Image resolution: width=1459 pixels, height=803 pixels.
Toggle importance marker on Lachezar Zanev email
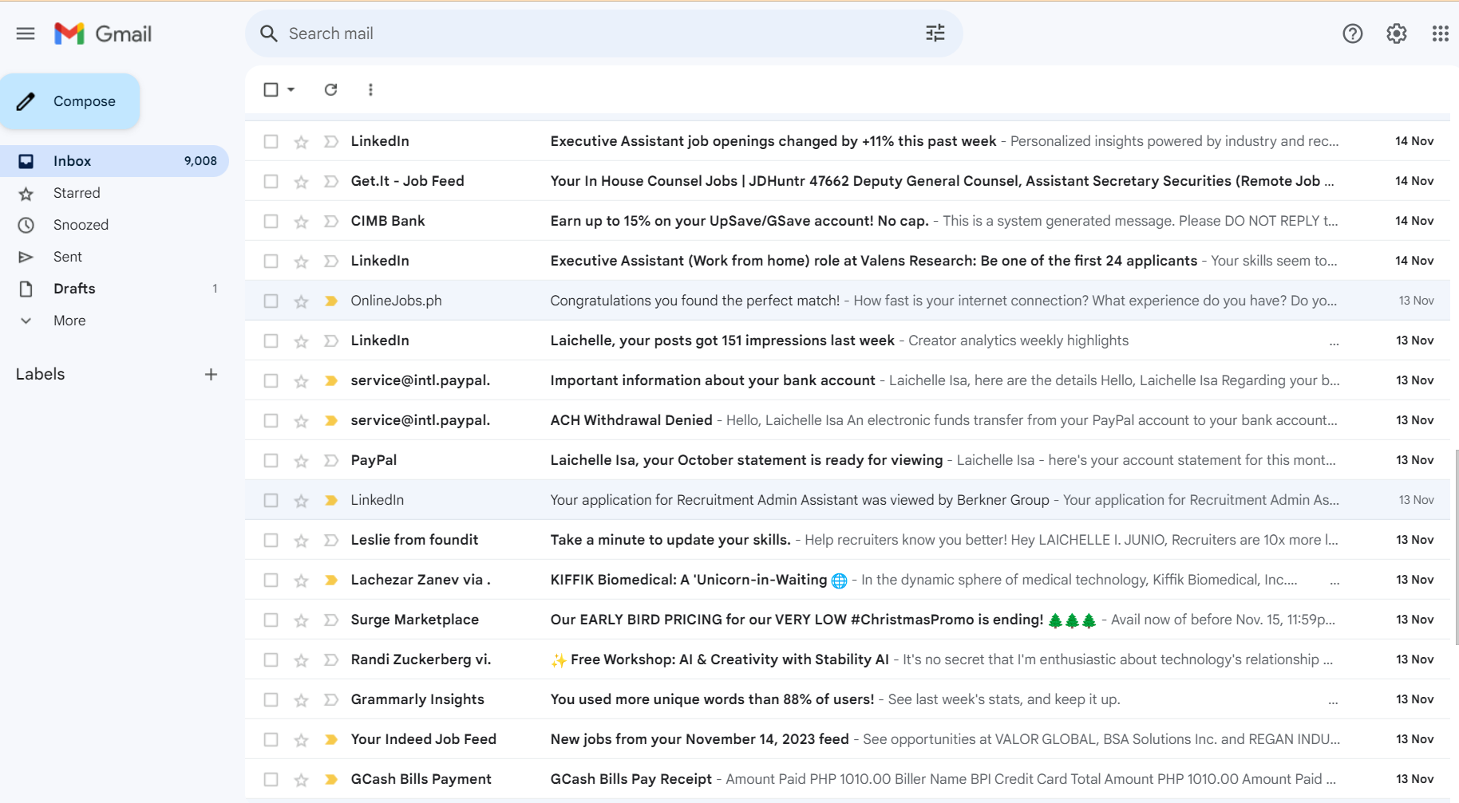pos(330,580)
